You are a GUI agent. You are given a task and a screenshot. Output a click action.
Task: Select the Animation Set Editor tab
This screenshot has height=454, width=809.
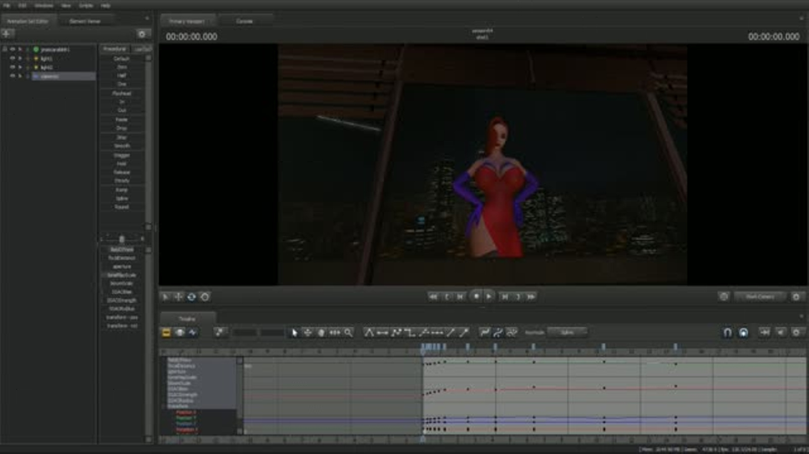pyautogui.click(x=28, y=21)
